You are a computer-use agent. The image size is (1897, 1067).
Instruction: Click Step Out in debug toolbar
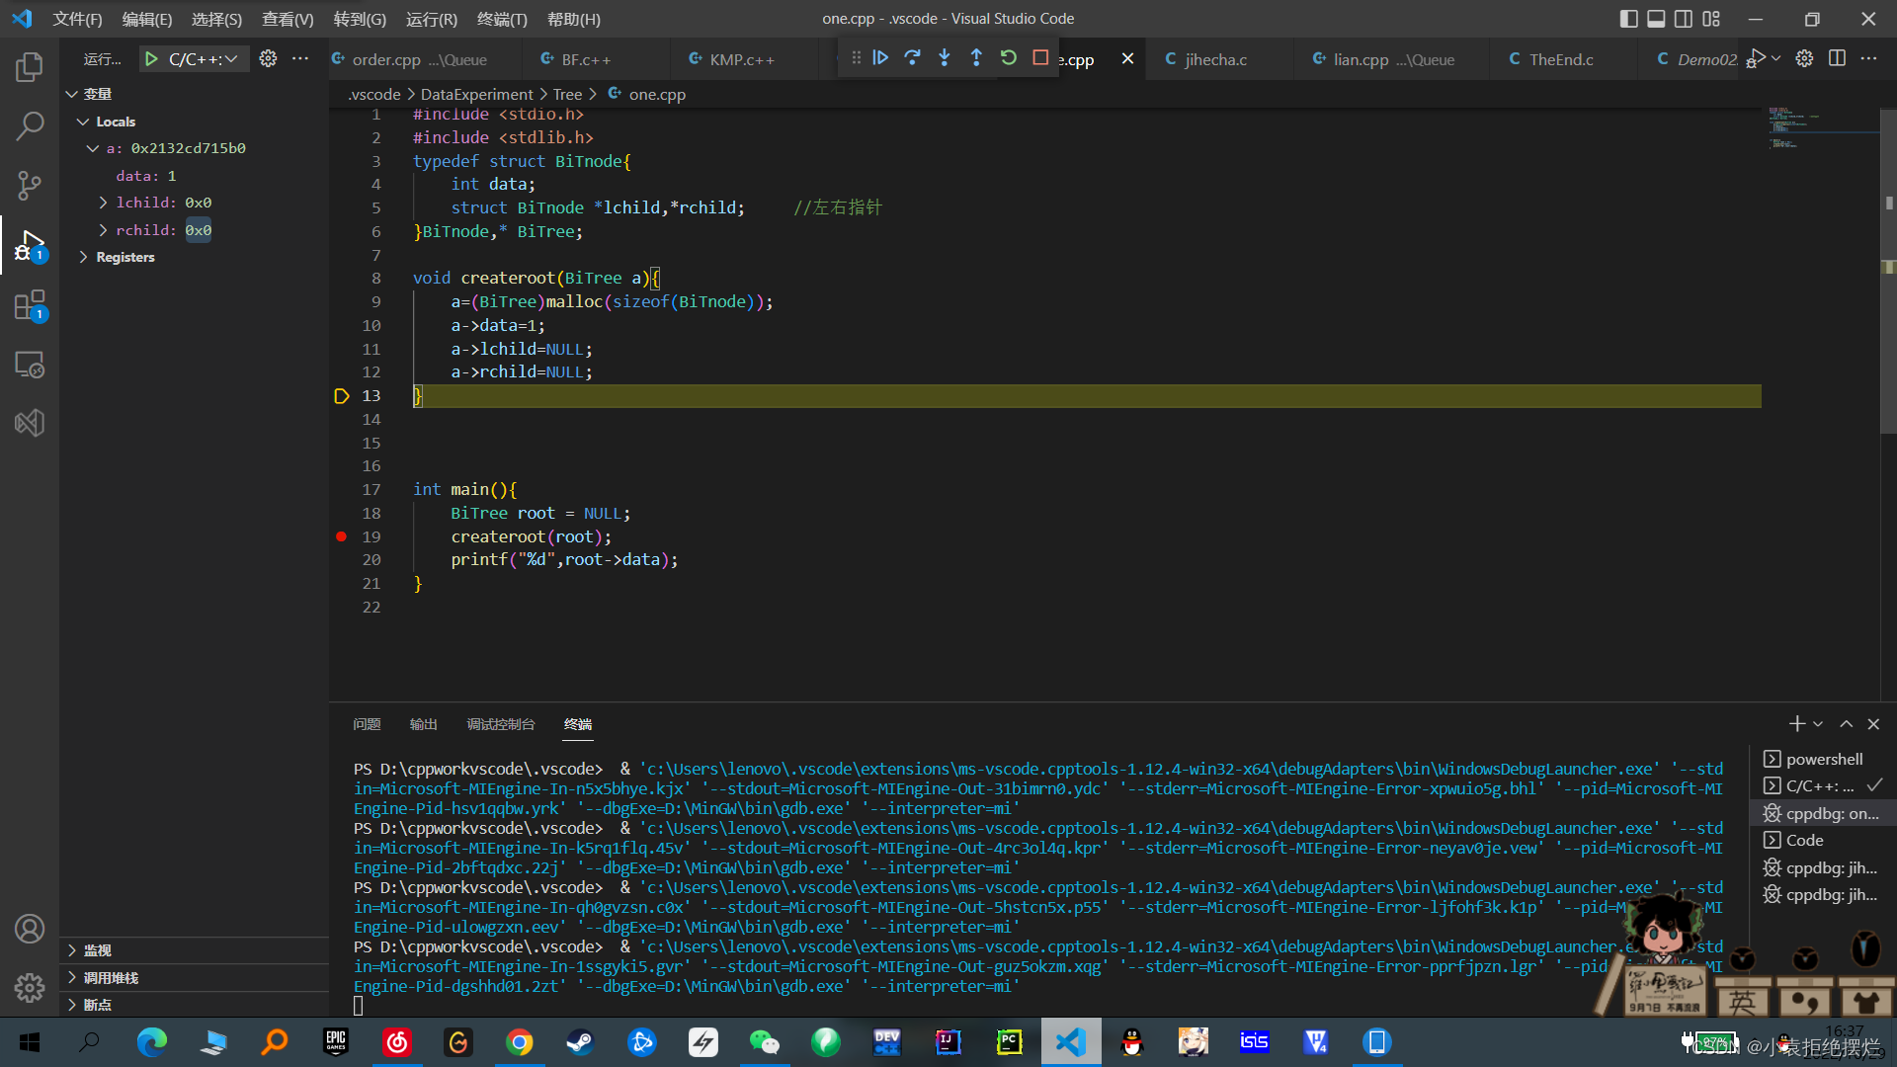tap(976, 58)
